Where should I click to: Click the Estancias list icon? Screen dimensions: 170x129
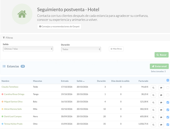pos(4,66)
